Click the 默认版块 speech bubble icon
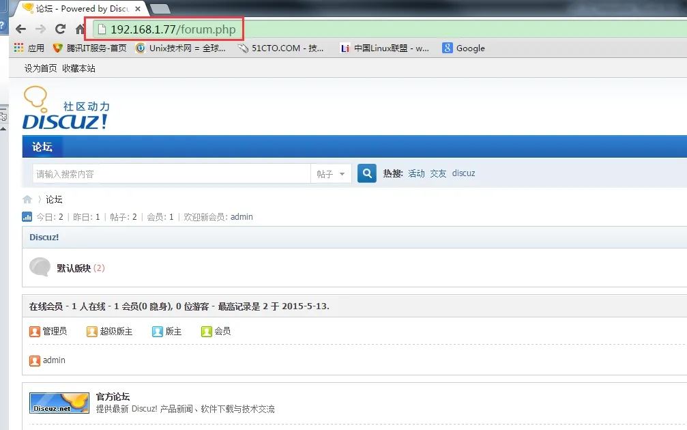687x430 pixels. (x=40, y=266)
